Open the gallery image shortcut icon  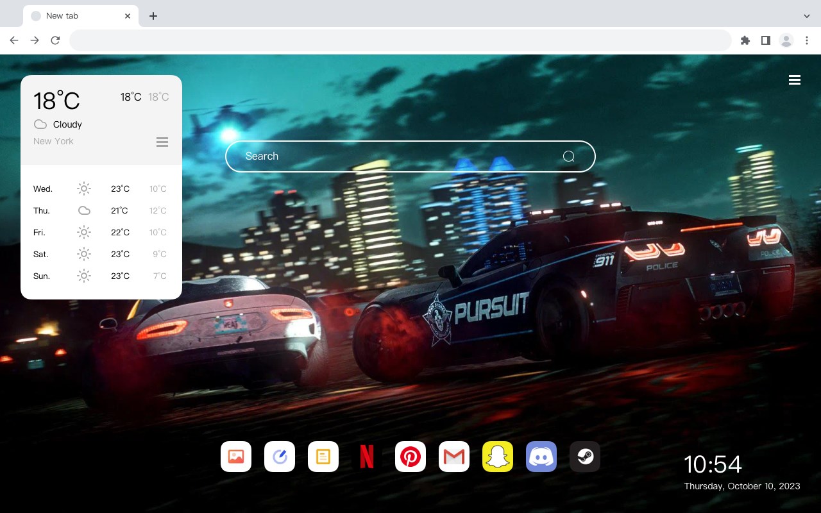tap(236, 457)
